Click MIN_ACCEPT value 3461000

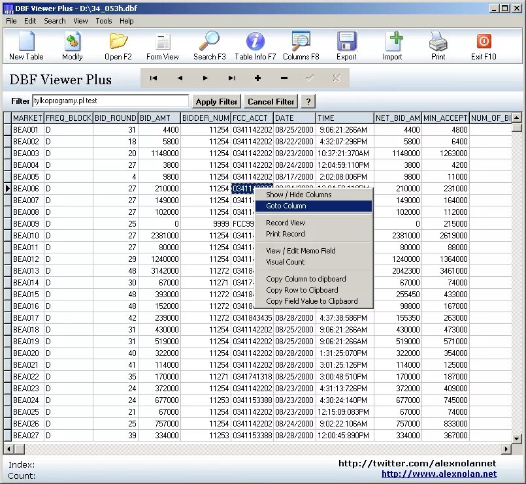(445, 270)
